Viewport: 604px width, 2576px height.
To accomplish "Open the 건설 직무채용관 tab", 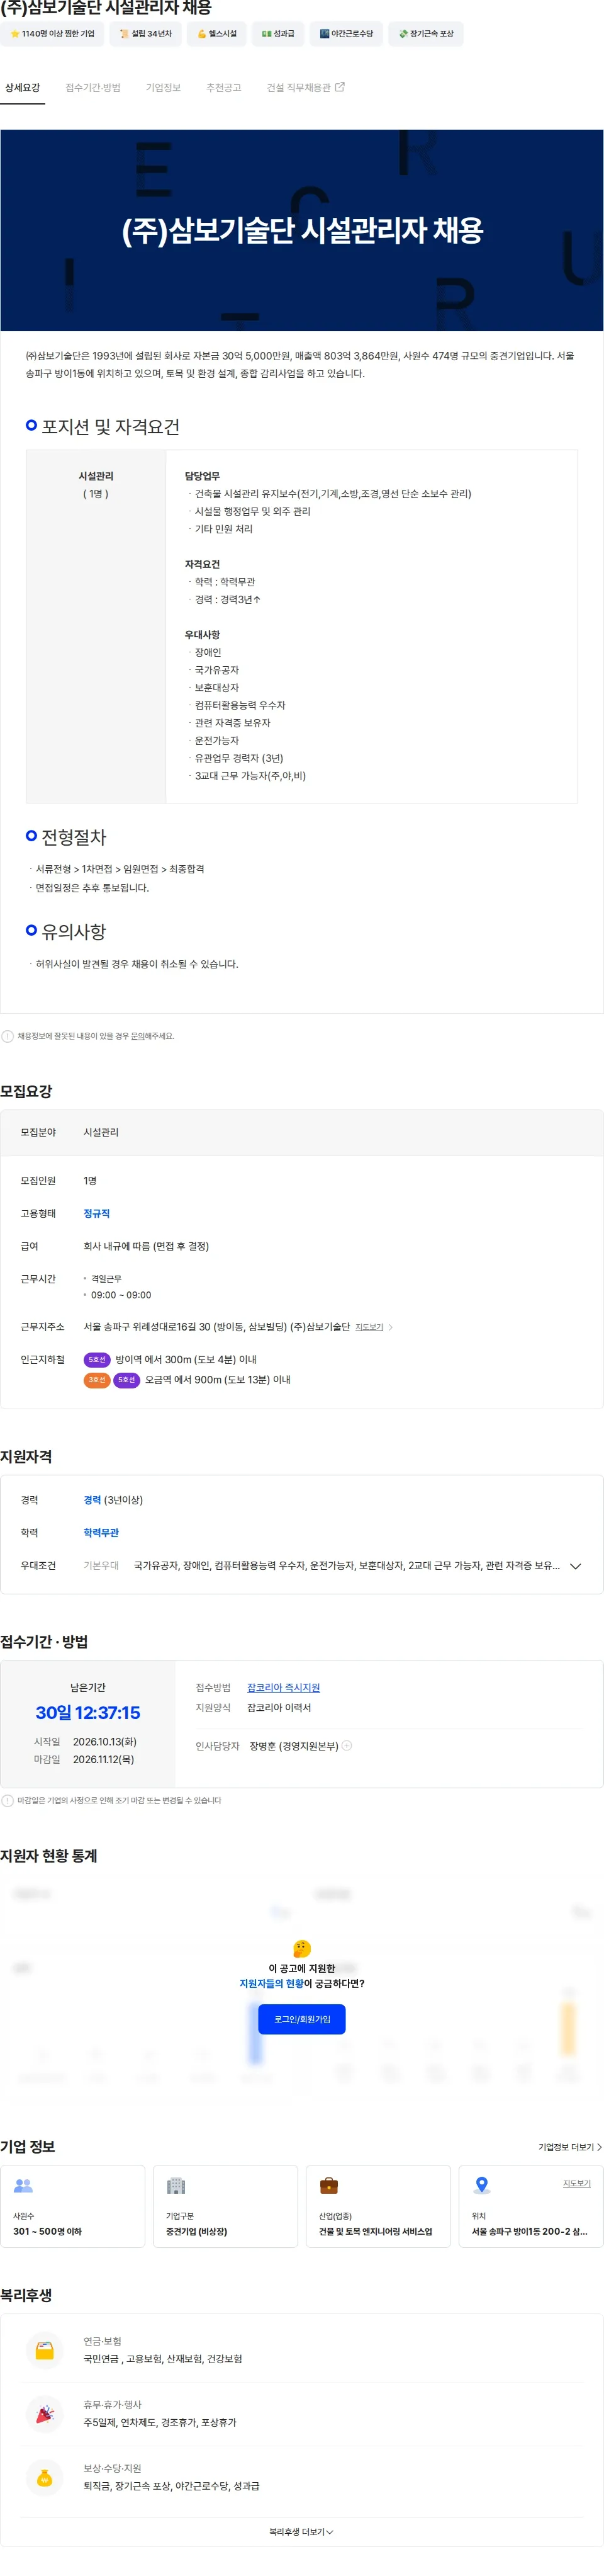I will [x=305, y=88].
